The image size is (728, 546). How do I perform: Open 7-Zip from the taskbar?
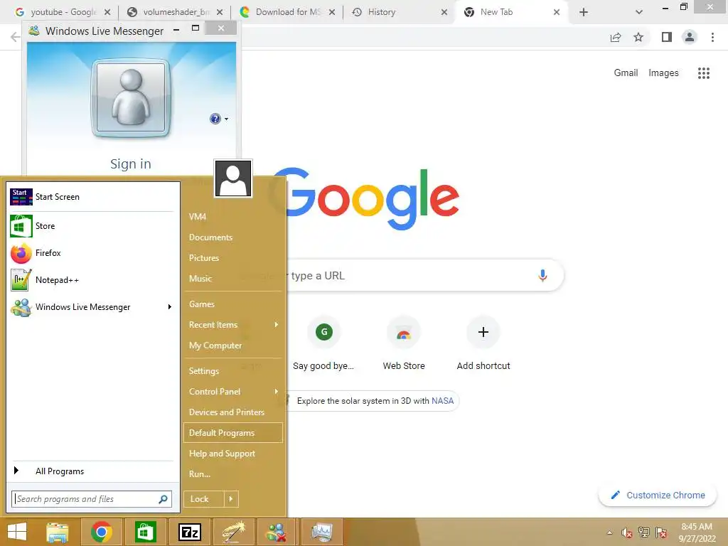(x=189, y=532)
